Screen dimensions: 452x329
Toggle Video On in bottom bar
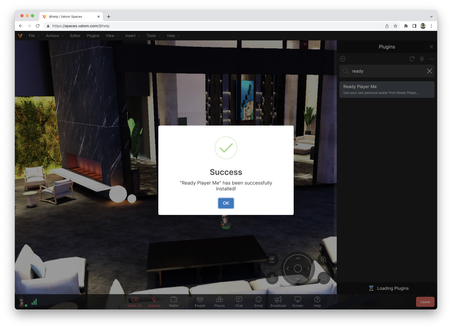(x=135, y=302)
